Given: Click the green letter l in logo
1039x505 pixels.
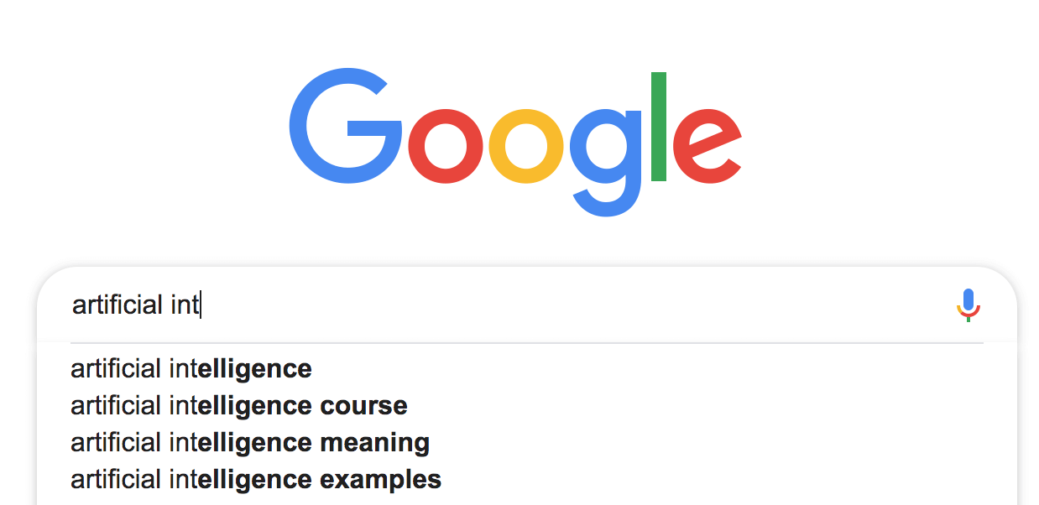Looking at the screenshot, I should coord(659,127).
